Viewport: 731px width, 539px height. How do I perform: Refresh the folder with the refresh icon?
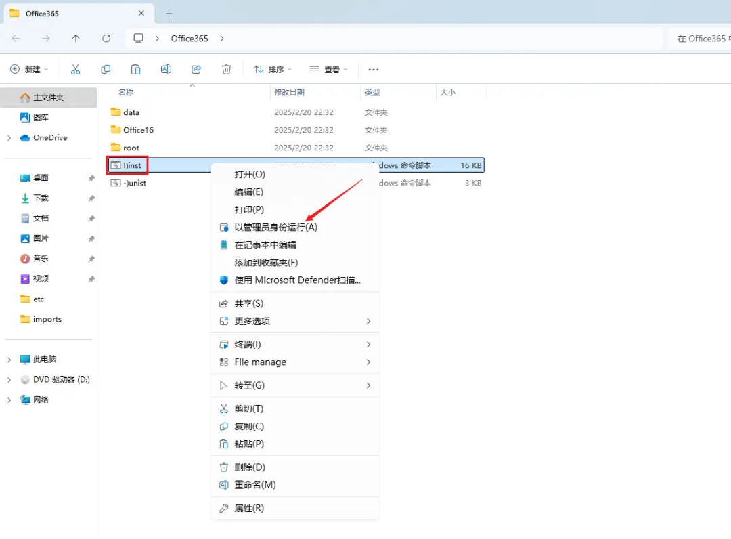tap(106, 39)
